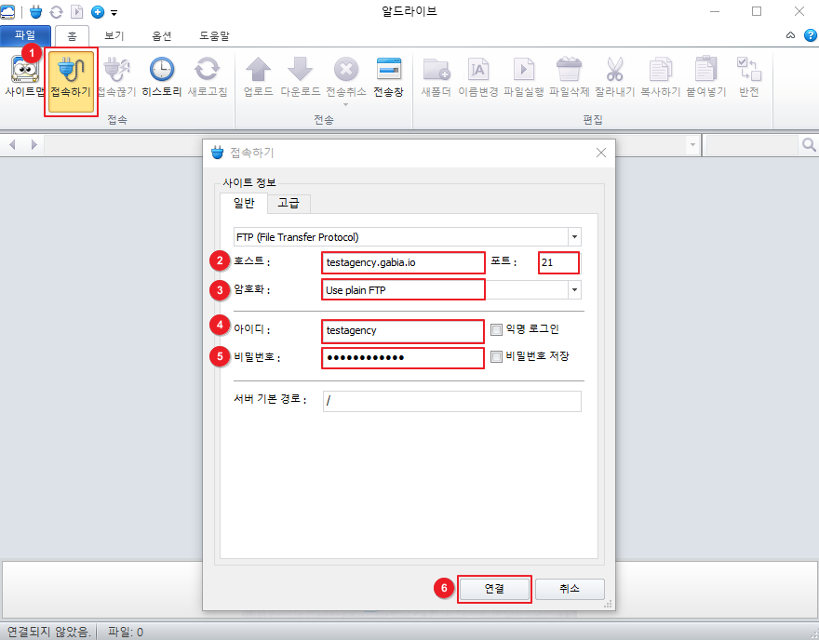Open the File (파일) menu tab
Viewport: 819px width, 640px height.
[25, 35]
